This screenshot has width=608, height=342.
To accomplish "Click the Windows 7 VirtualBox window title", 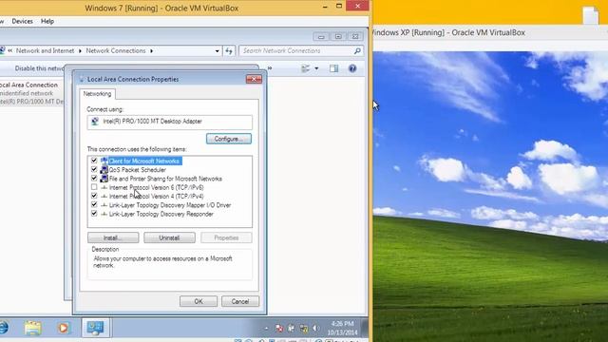I will (161, 9).
